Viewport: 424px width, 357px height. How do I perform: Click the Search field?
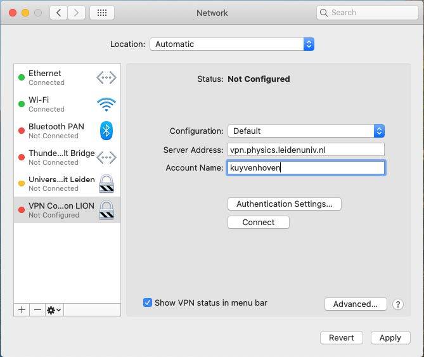pos(368,13)
